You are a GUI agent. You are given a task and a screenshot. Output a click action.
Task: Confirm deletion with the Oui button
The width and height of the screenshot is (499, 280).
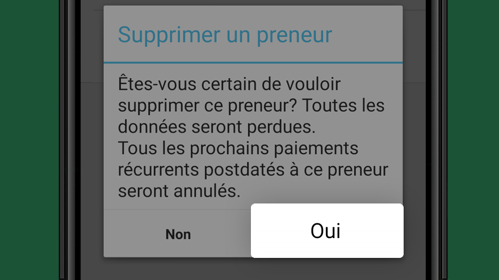pos(327,231)
